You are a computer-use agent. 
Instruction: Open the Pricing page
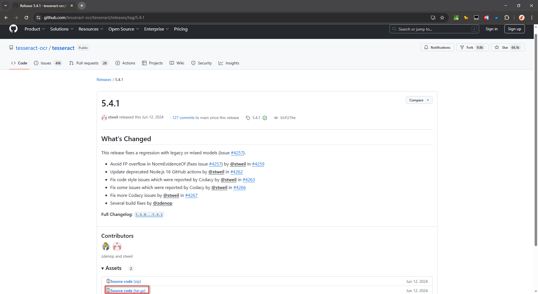coord(181,29)
